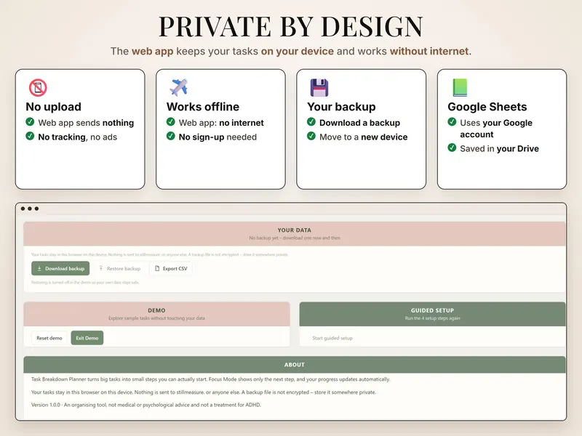The width and height of the screenshot is (582, 436).
Task: Click the highlighted words 'on your device'
Action: 298,51
